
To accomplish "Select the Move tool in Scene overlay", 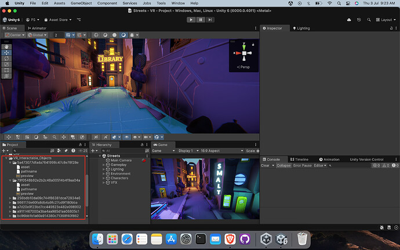I will click(x=6, y=52).
